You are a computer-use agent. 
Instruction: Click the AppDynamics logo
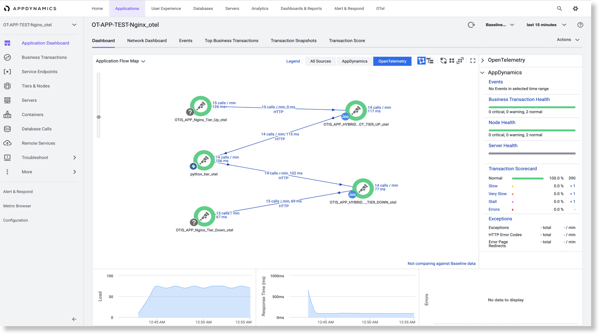30,8
